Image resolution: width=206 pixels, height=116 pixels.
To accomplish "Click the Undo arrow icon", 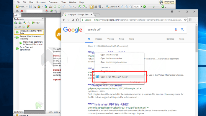I will [x=64, y=7].
